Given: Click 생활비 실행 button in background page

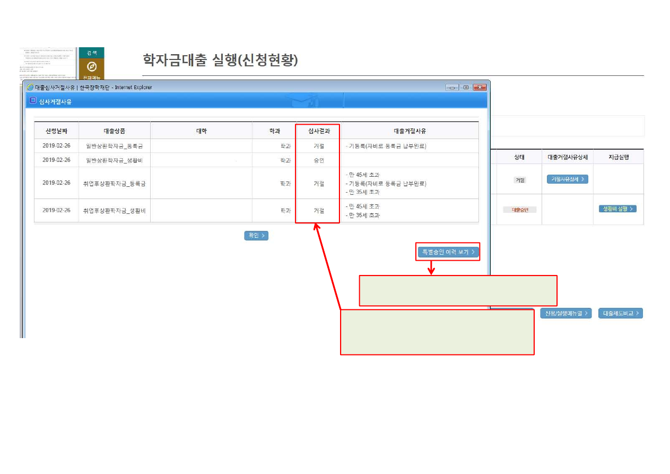Looking at the screenshot, I should click(618, 209).
